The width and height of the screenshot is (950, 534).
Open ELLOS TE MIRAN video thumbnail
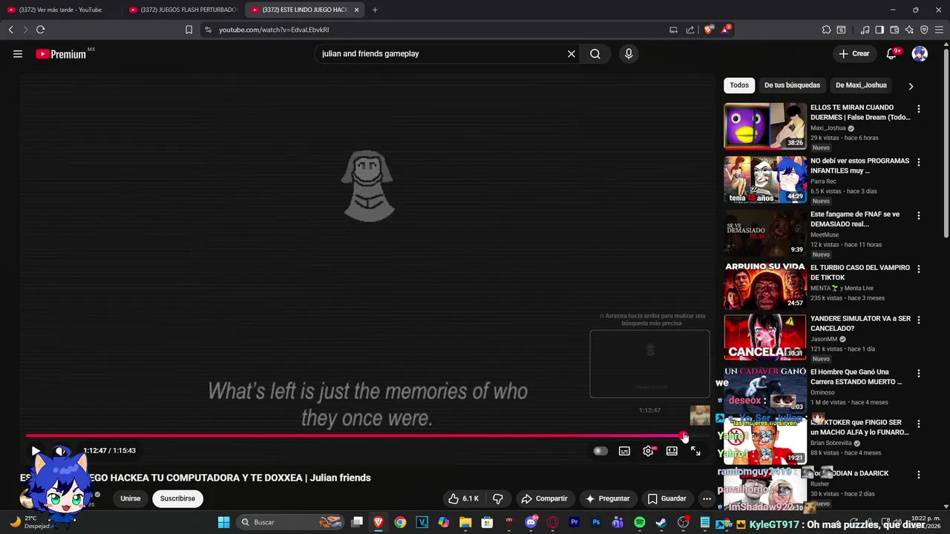tap(765, 126)
